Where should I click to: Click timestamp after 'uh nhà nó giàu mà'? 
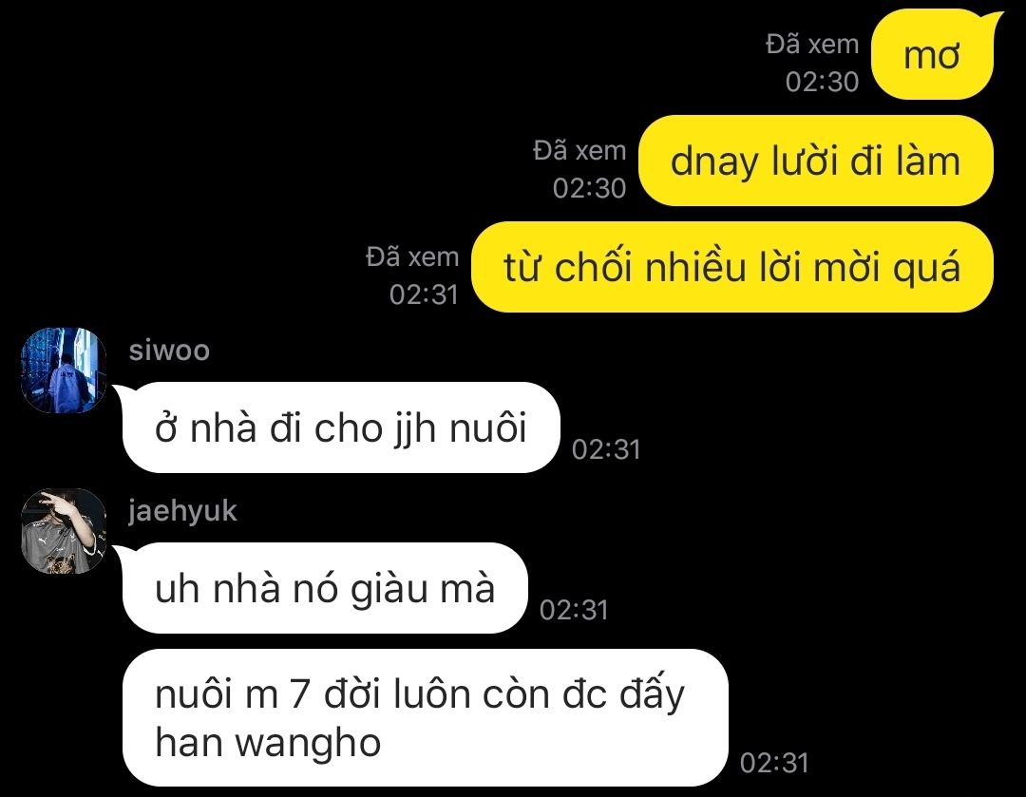pos(574,610)
